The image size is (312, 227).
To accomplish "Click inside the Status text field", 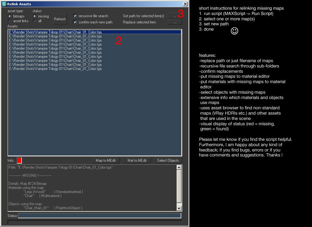I will point(100,216).
